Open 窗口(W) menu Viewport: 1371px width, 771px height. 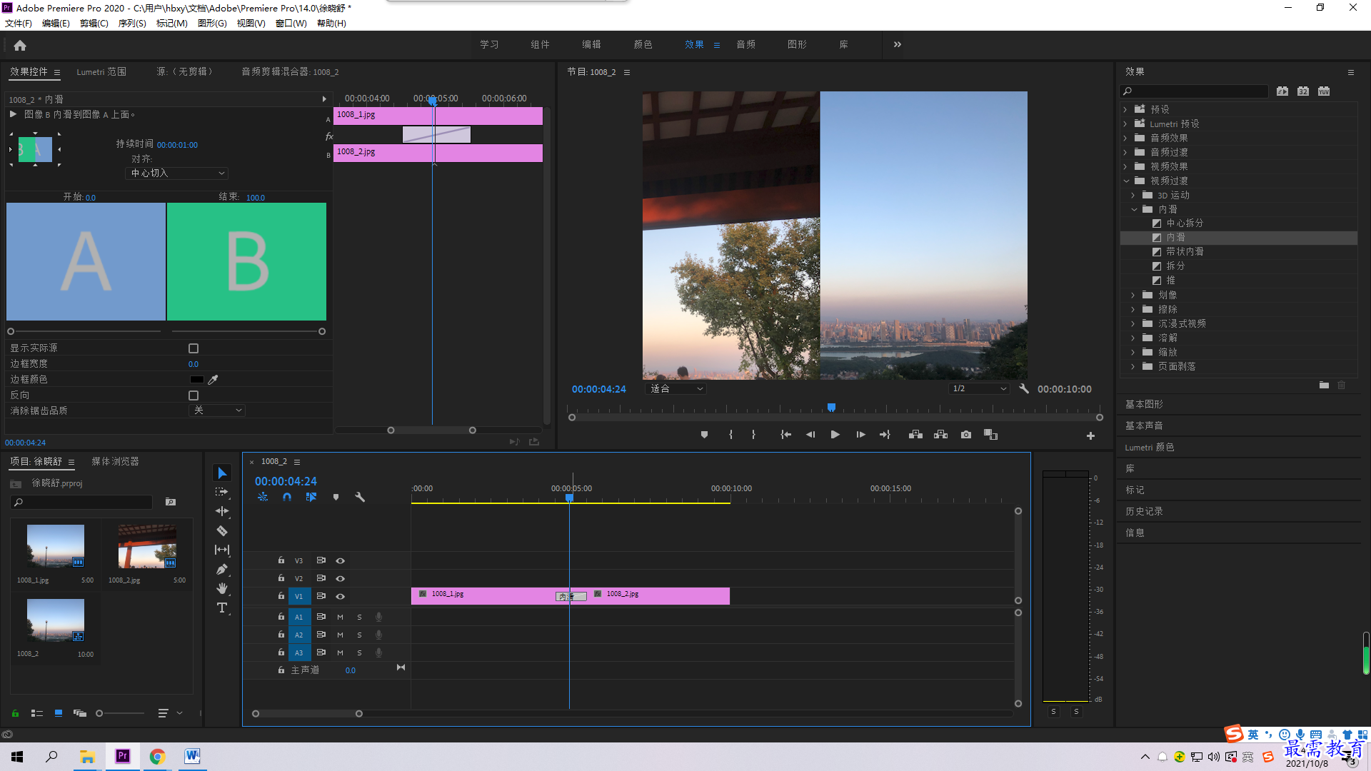point(291,24)
